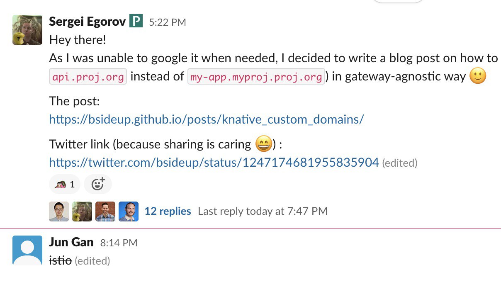The width and height of the screenshot is (501, 282).
Task: Click the slightly smiling emoji after gateway-agnostic way
Action: (477, 77)
